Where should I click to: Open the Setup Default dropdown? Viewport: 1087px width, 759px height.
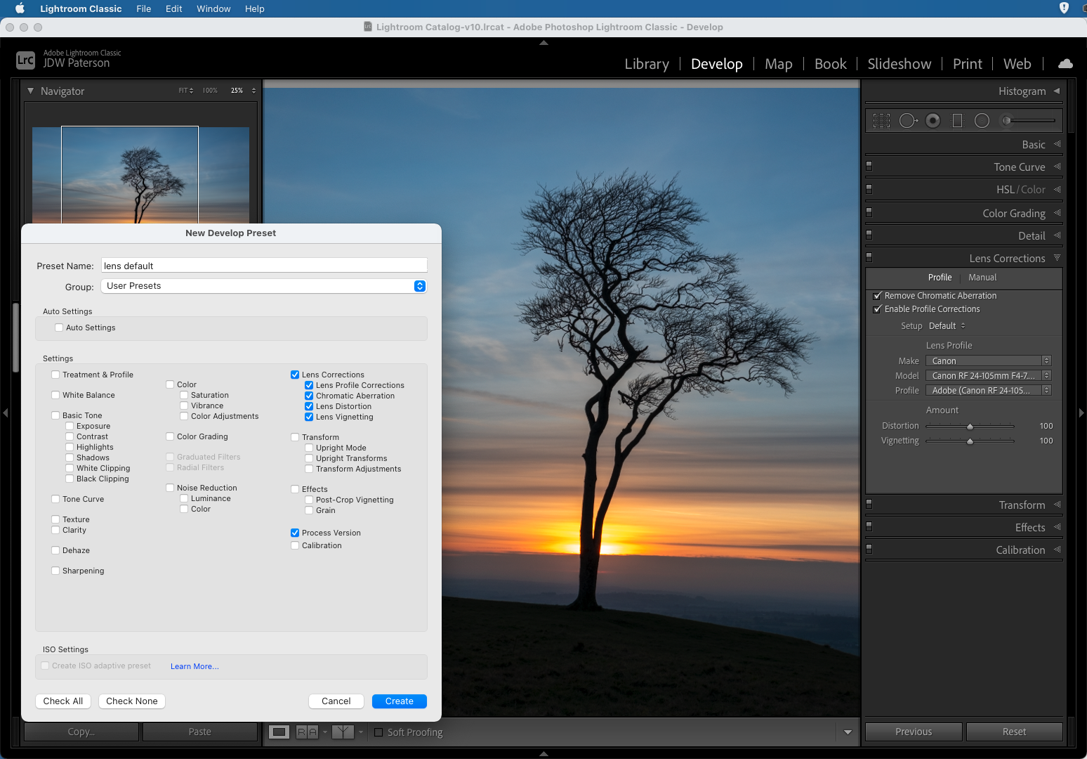click(947, 326)
